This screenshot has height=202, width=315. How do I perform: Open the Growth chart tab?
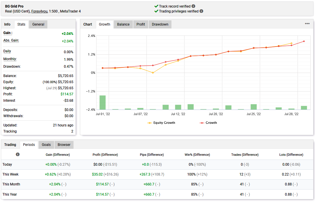pyautogui.click(x=104, y=24)
